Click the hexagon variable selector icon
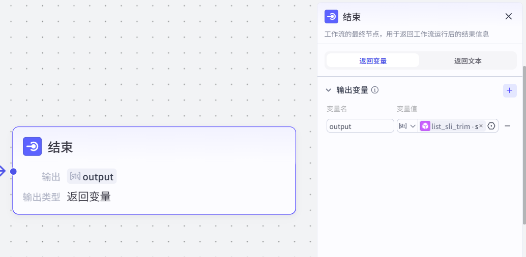This screenshot has width=526, height=257. (491, 126)
